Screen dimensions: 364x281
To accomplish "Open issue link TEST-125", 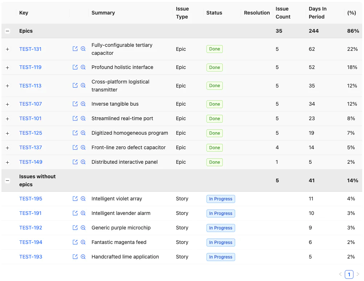I will click(30, 133).
